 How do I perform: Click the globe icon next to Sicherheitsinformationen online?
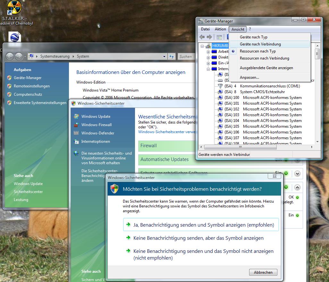[76, 153]
